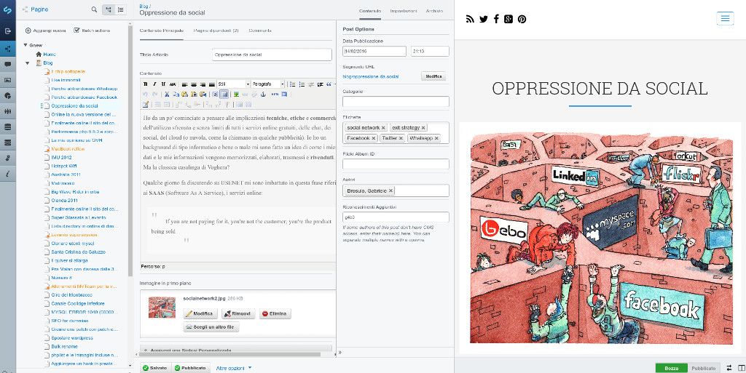Image resolution: width=746 pixels, height=373 pixels.
Task: Toggle fullscreen editor mode icon
Action: click(x=284, y=95)
